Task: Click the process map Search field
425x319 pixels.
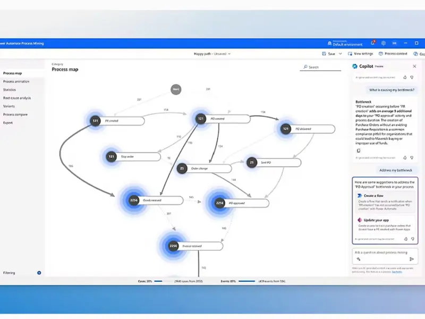Action: pos(320,67)
